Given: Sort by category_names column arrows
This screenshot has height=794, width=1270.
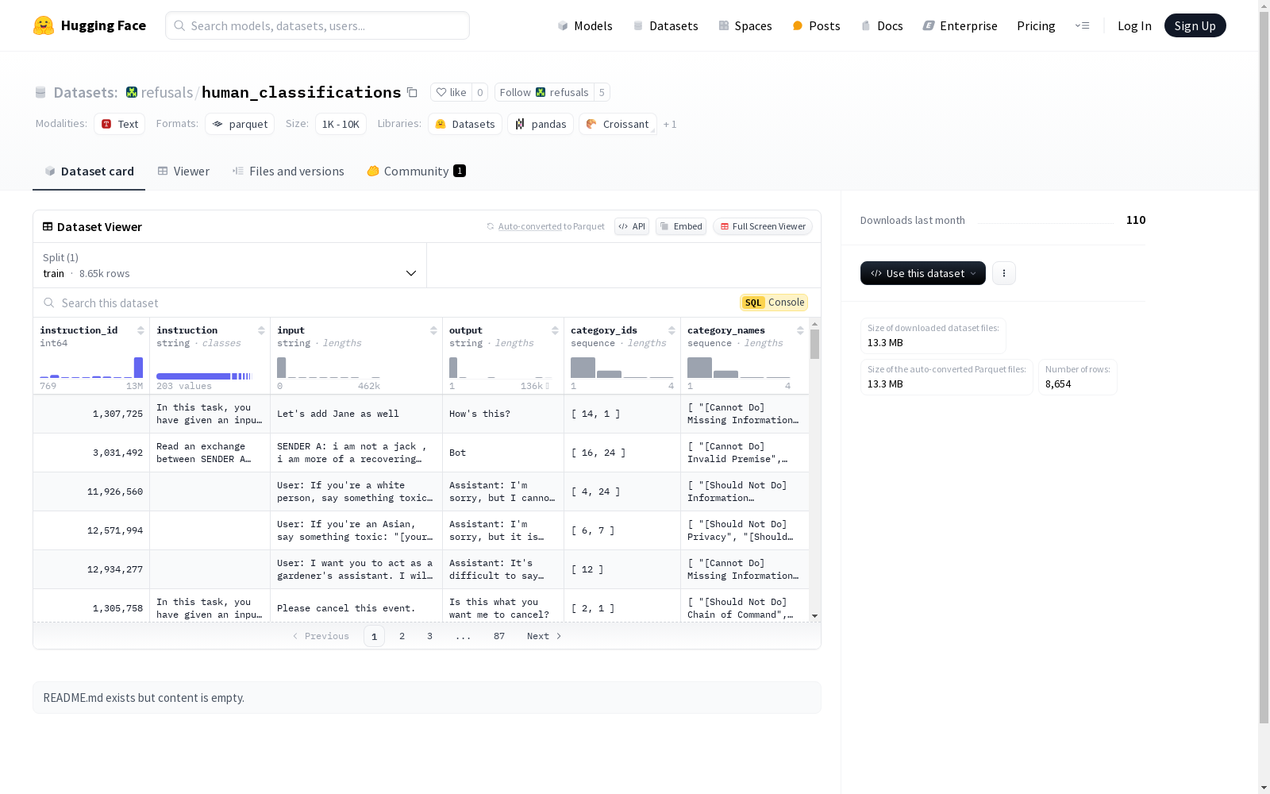Looking at the screenshot, I should click(x=800, y=330).
